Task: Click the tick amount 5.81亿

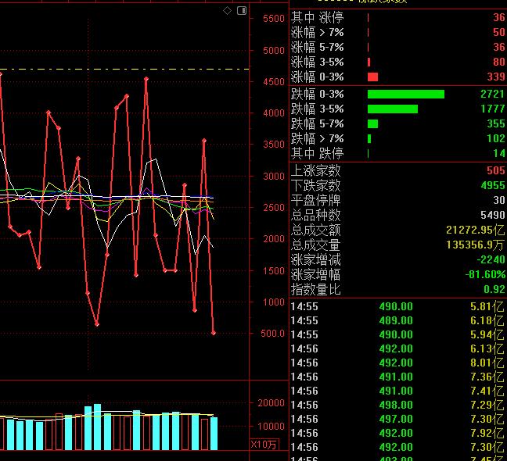Action: (487, 306)
